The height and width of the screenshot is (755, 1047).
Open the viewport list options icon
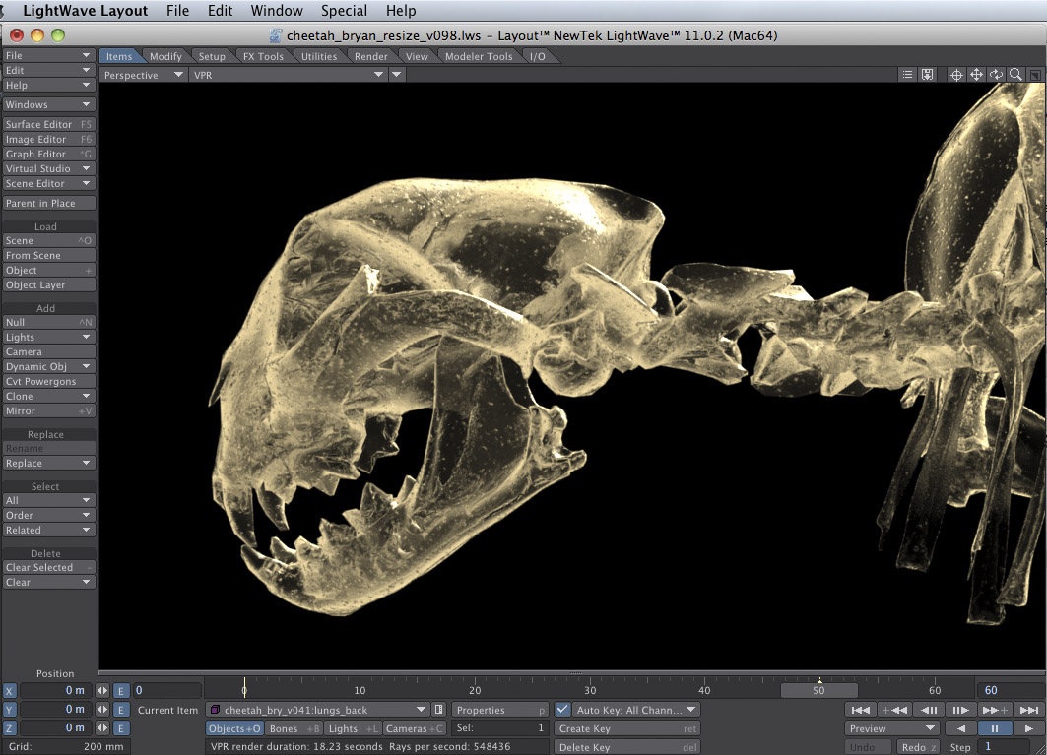point(908,75)
